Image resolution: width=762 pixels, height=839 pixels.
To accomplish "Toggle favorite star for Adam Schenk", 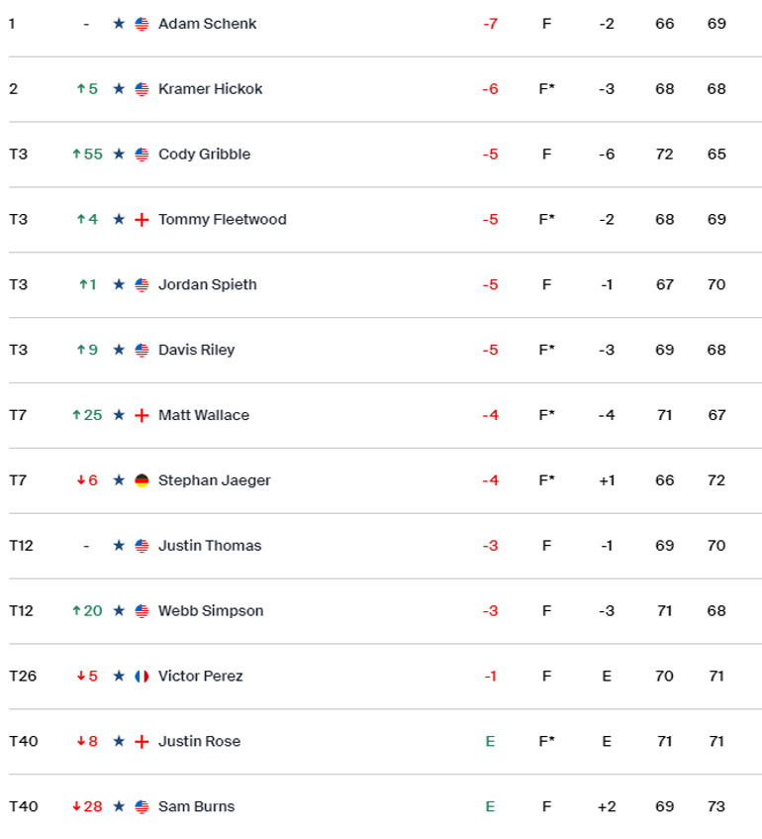I will [x=119, y=24].
